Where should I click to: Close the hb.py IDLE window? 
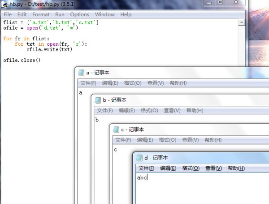click(236, 2)
